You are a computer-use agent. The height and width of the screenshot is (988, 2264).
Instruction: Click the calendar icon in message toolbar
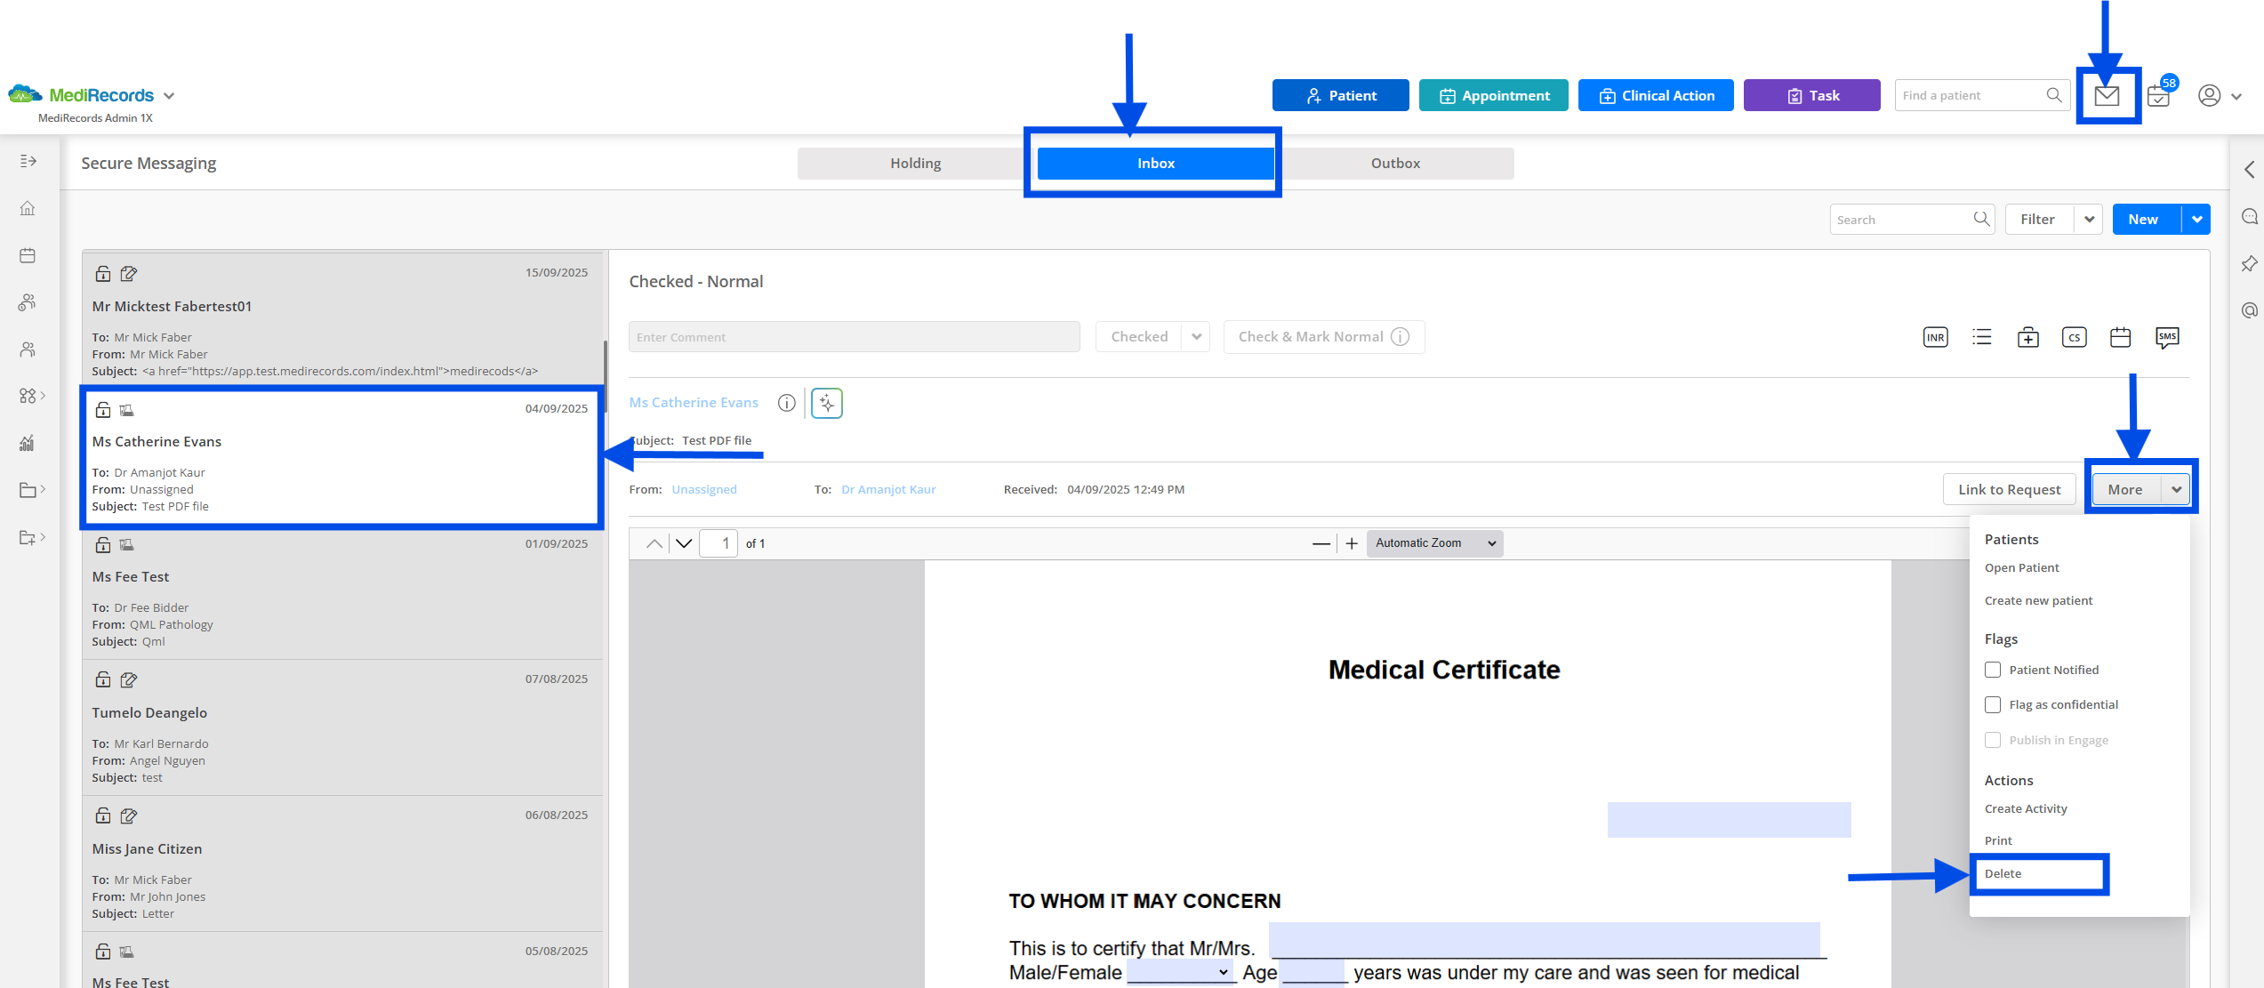(x=2120, y=337)
